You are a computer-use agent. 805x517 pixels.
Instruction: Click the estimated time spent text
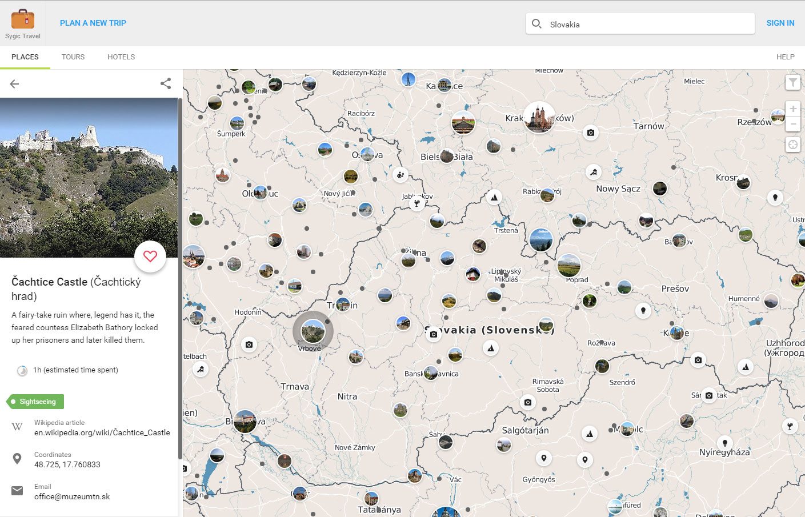75,370
